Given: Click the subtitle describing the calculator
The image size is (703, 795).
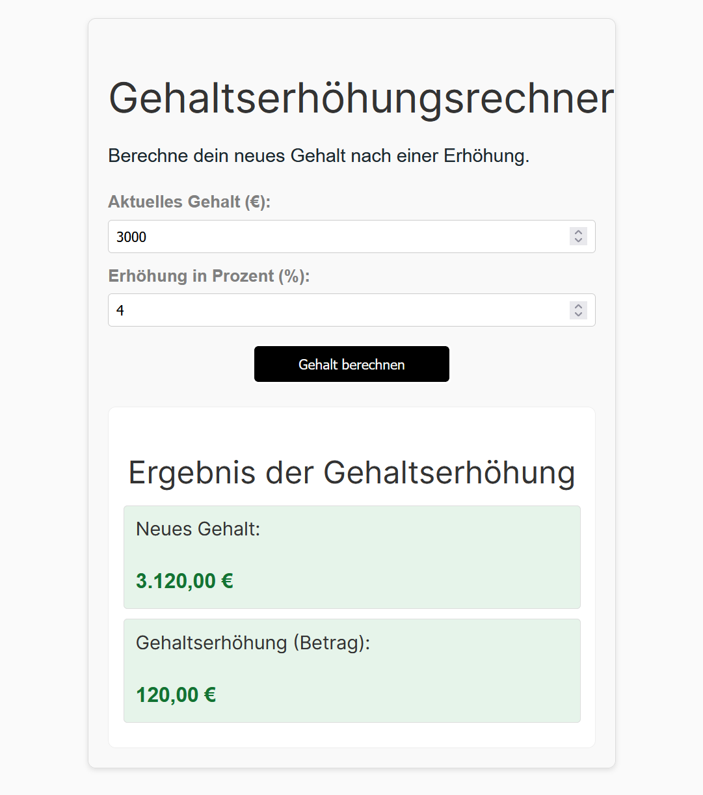Looking at the screenshot, I should click(319, 156).
